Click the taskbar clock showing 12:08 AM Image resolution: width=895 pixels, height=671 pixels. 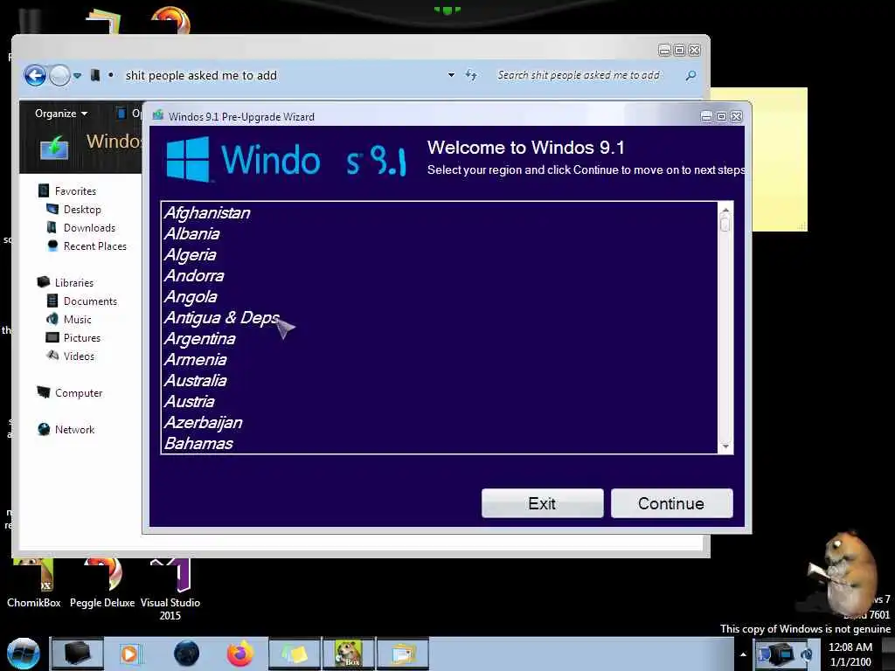[850, 654]
